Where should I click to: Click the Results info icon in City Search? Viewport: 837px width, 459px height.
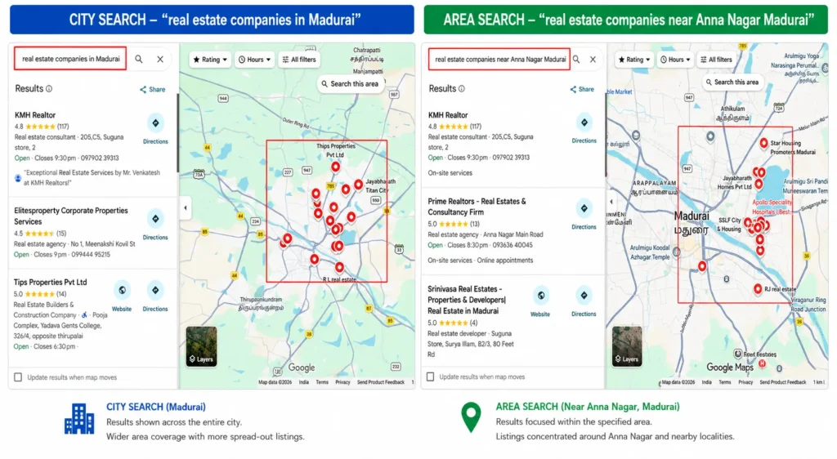(x=49, y=89)
